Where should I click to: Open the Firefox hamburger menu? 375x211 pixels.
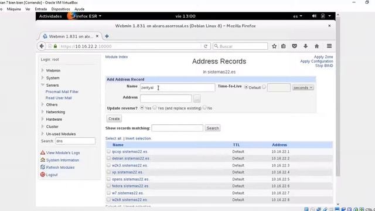pos(329,46)
